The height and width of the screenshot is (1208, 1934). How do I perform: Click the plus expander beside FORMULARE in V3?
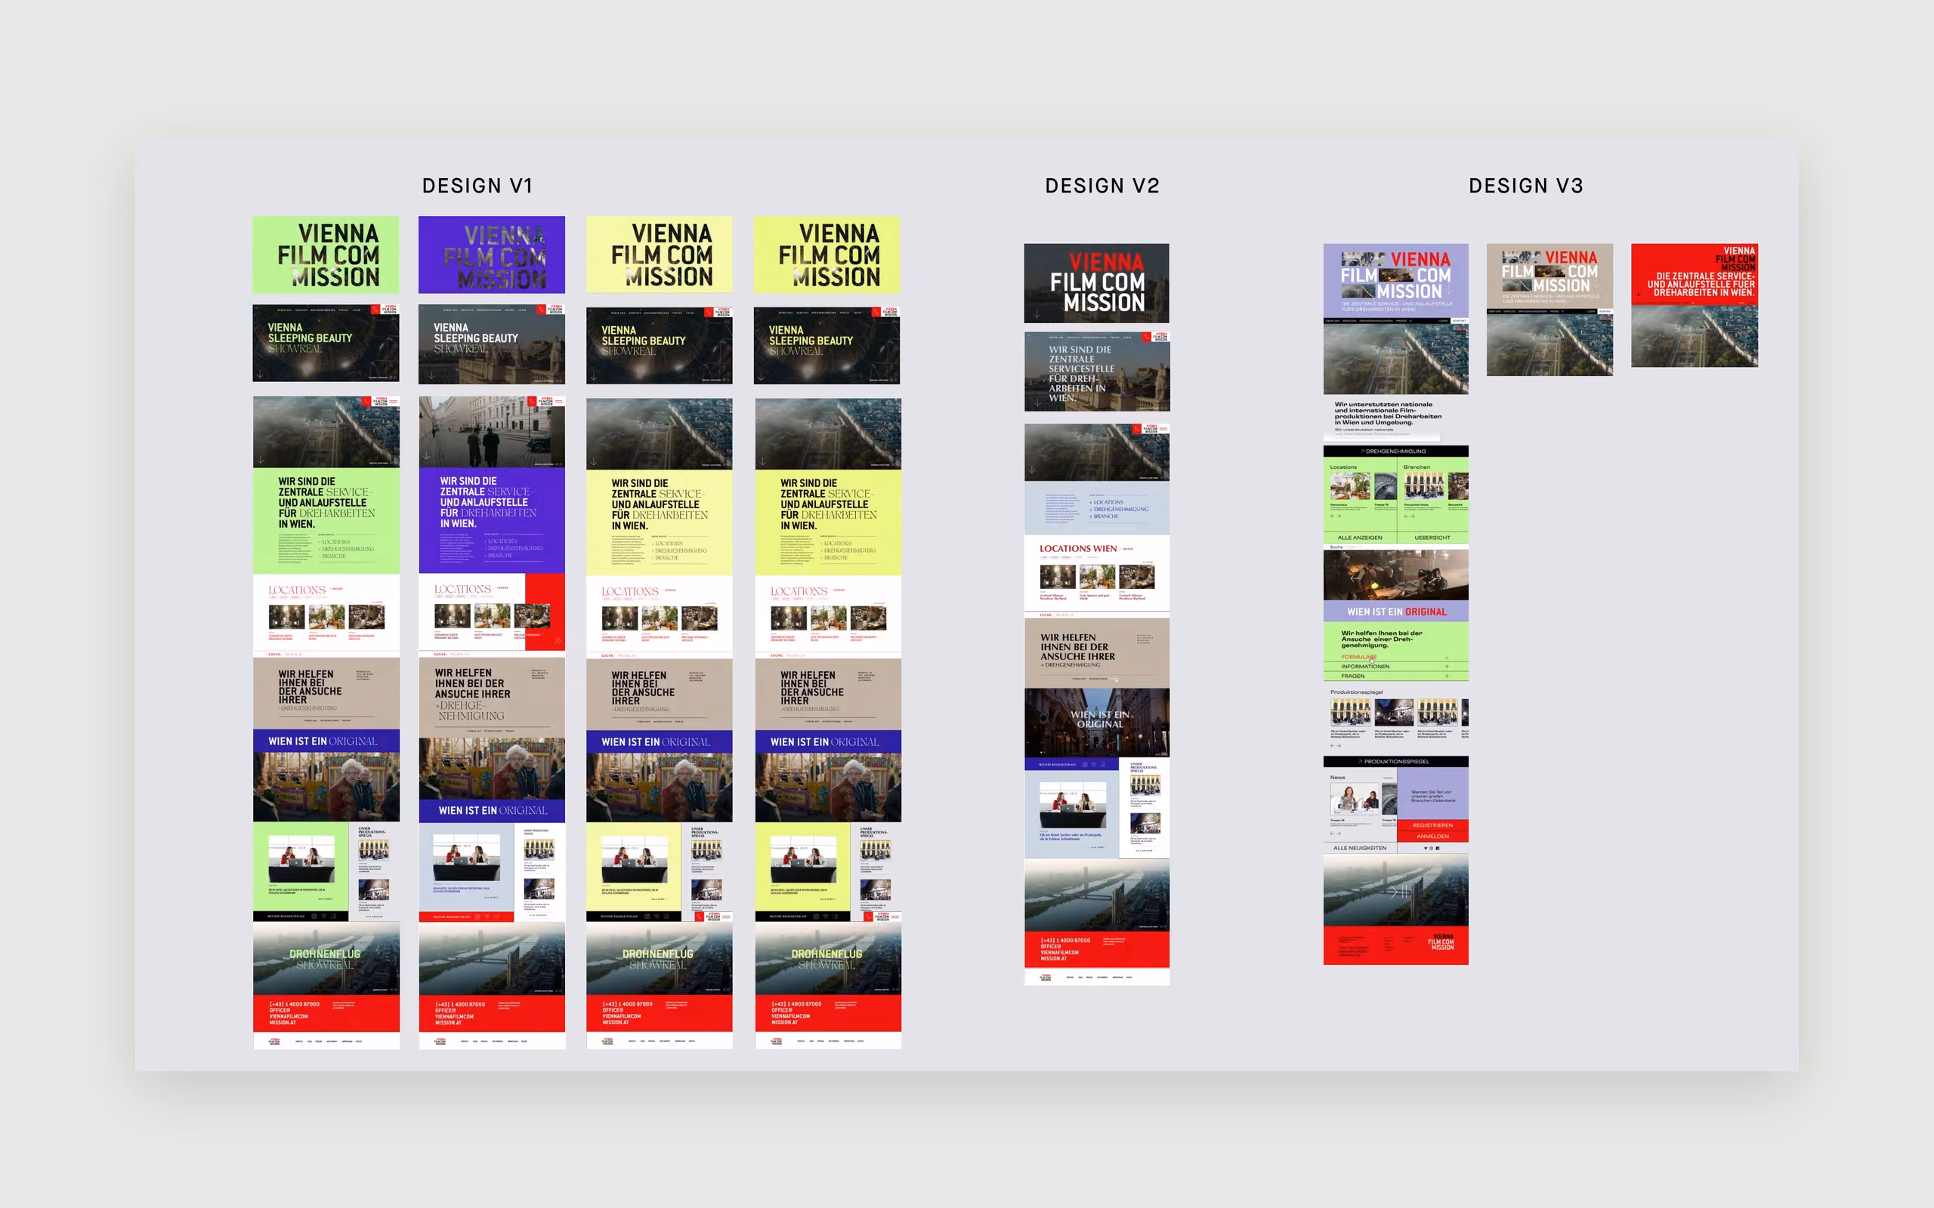coord(1447,658)
